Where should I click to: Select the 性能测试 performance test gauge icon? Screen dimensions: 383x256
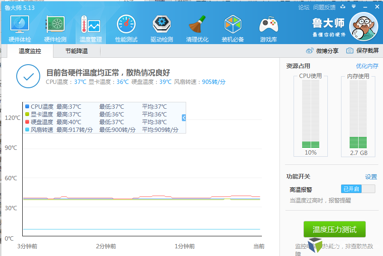126,28
